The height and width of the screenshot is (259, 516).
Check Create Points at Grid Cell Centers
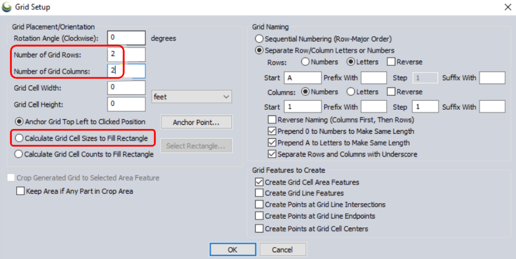click(x=259, y=228)
